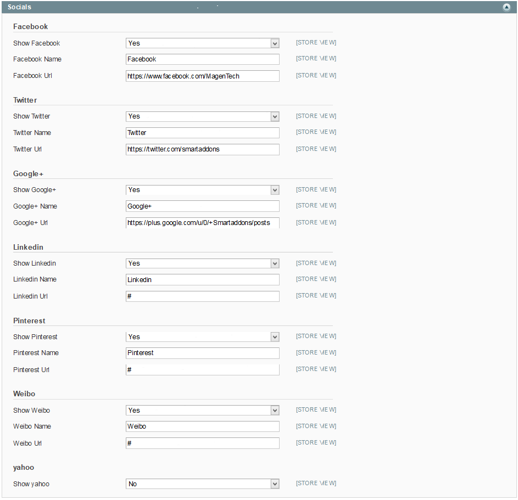Image resolution: width=518 pixels, height=500 pixels.
Task: Click the Google+ Url label
Action: tap(30, 223)
